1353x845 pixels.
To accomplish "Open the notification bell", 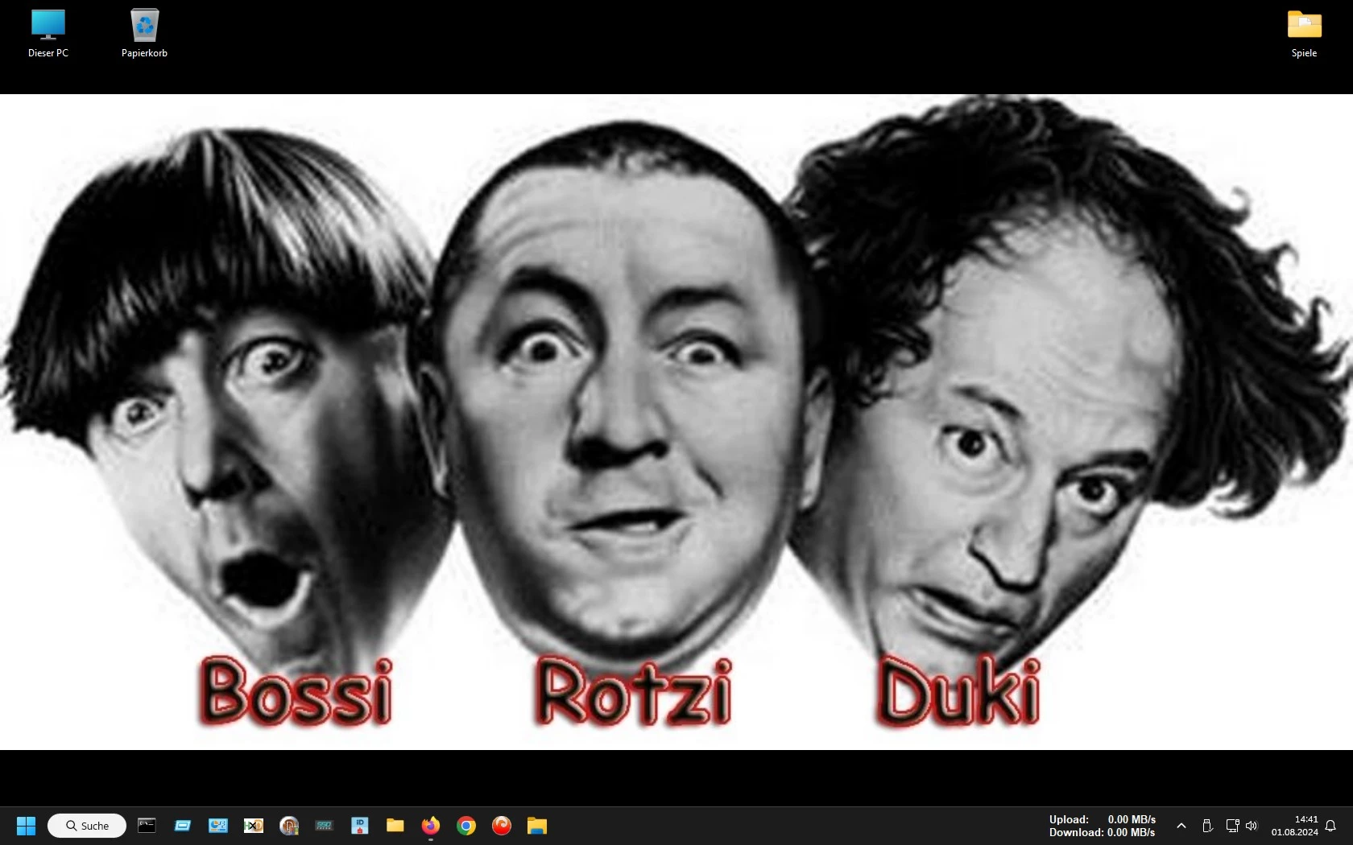I will pos(1330,826).
